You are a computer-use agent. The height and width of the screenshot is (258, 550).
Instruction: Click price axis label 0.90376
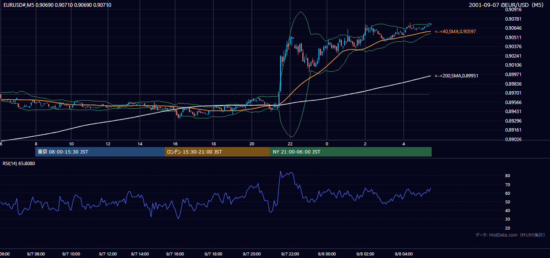(513, 46)
